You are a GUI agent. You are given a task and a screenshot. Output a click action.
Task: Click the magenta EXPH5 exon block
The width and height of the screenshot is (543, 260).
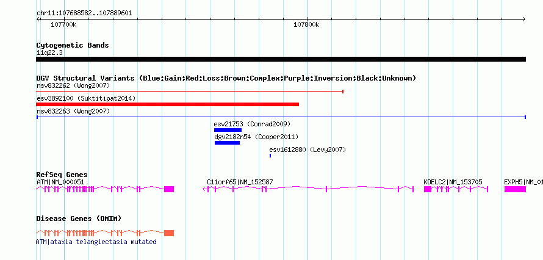(x=516, y=189)
